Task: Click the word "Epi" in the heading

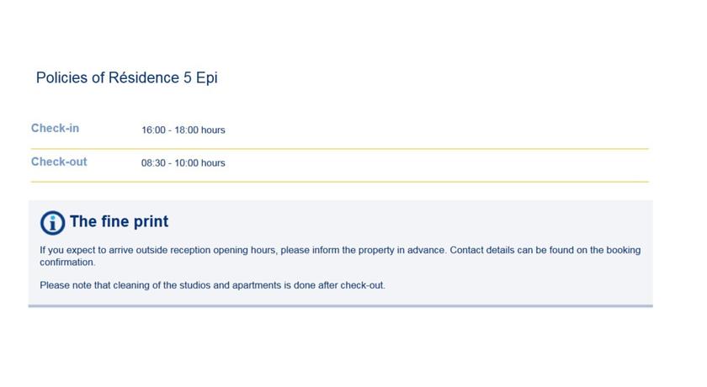Action: pyautogui.click(x=206, y=78)
